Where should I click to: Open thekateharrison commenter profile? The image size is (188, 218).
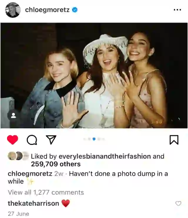pos(33,203)
